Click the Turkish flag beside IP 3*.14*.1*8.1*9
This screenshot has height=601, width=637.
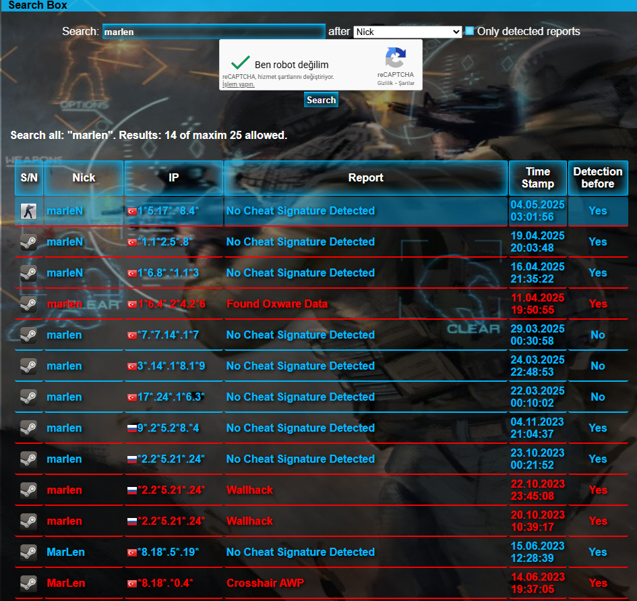tap(131, 366)
